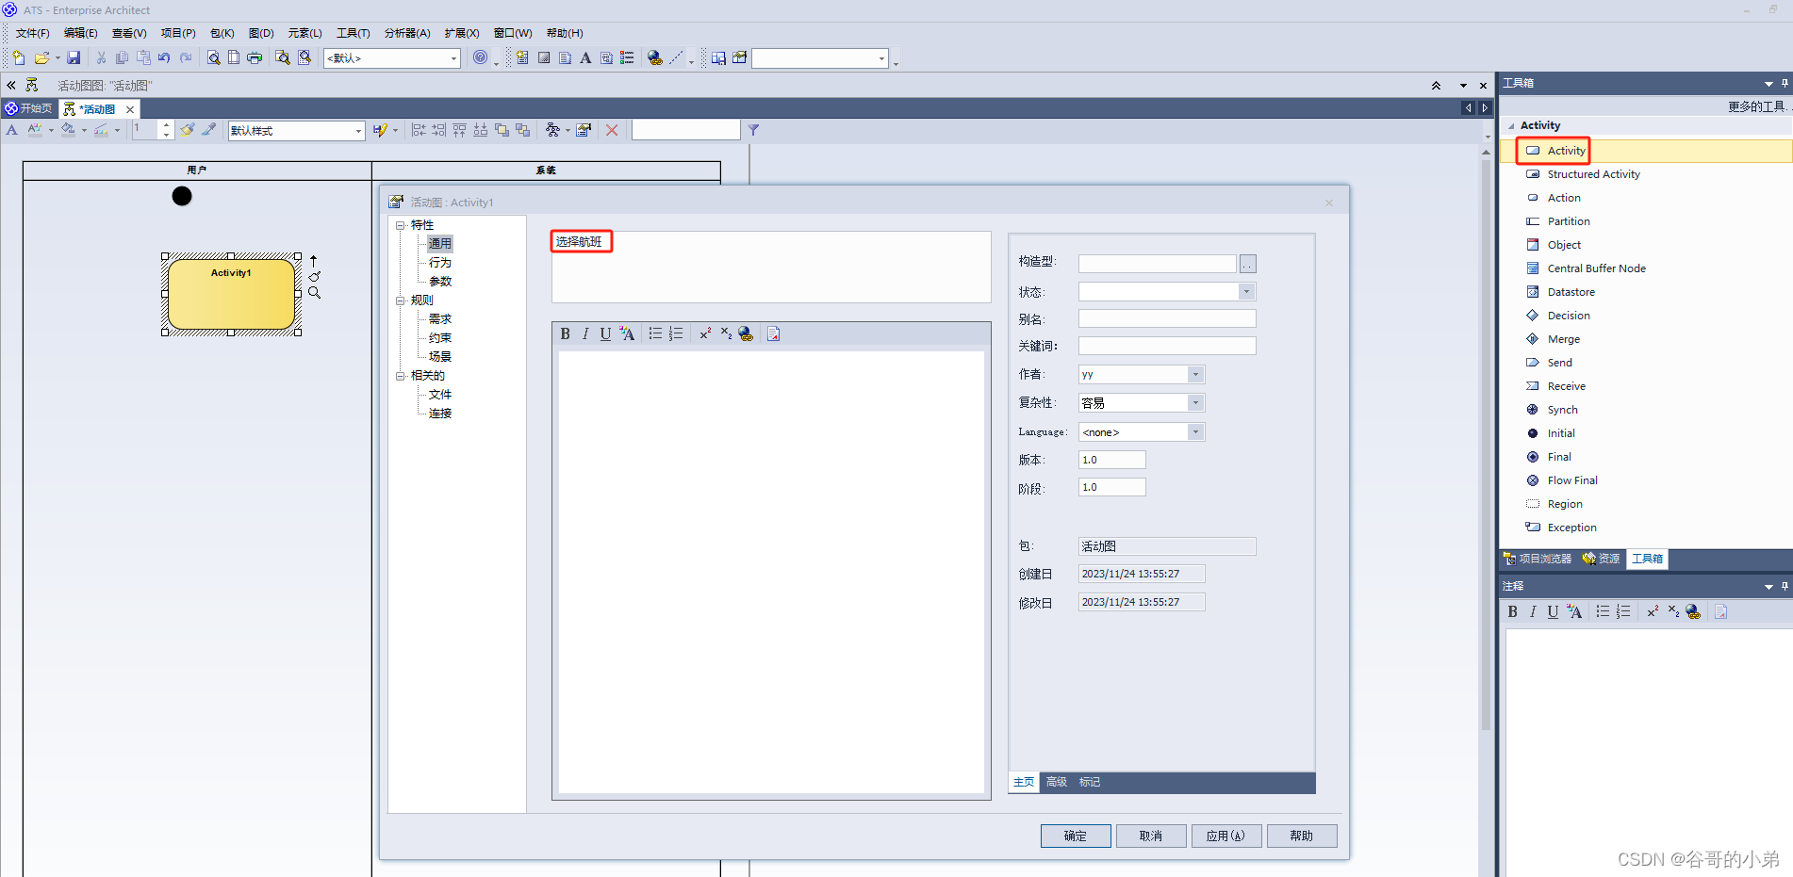The image size is (1793, 877).
Task: Pick the Exception handler tool
Action: [x=1571, y=528]
